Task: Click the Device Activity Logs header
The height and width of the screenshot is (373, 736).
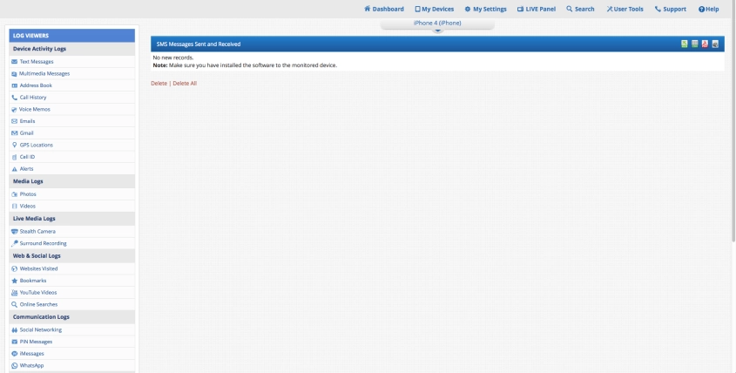Action: point(71,49)
